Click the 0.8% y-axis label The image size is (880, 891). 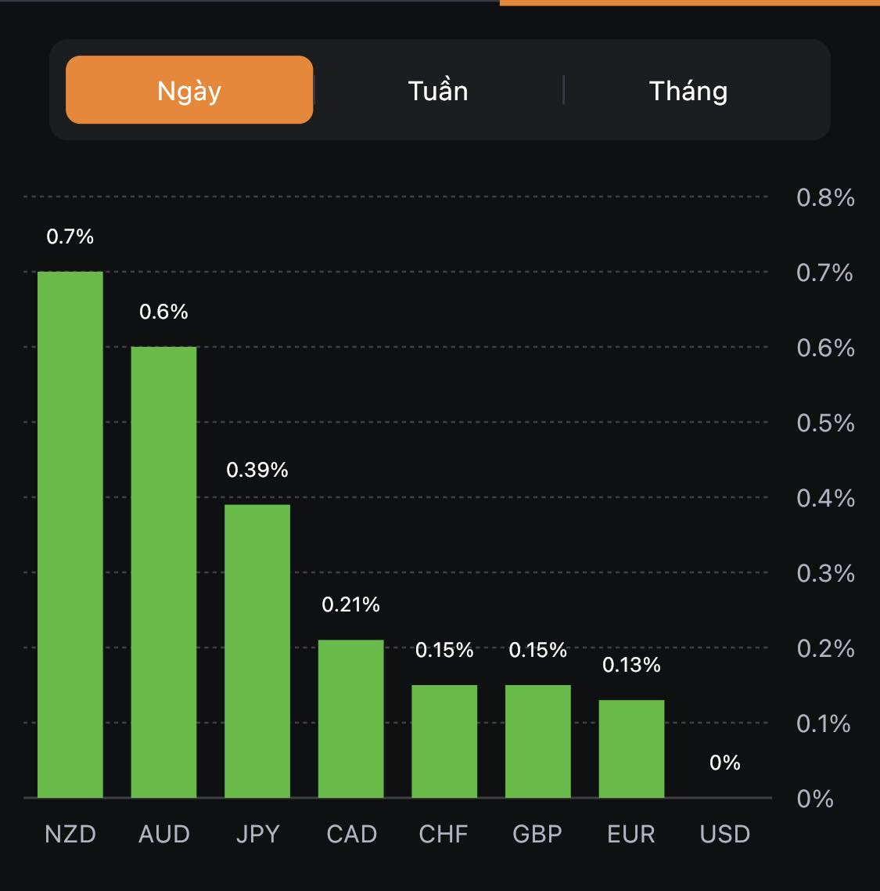[x=825, y=197]
